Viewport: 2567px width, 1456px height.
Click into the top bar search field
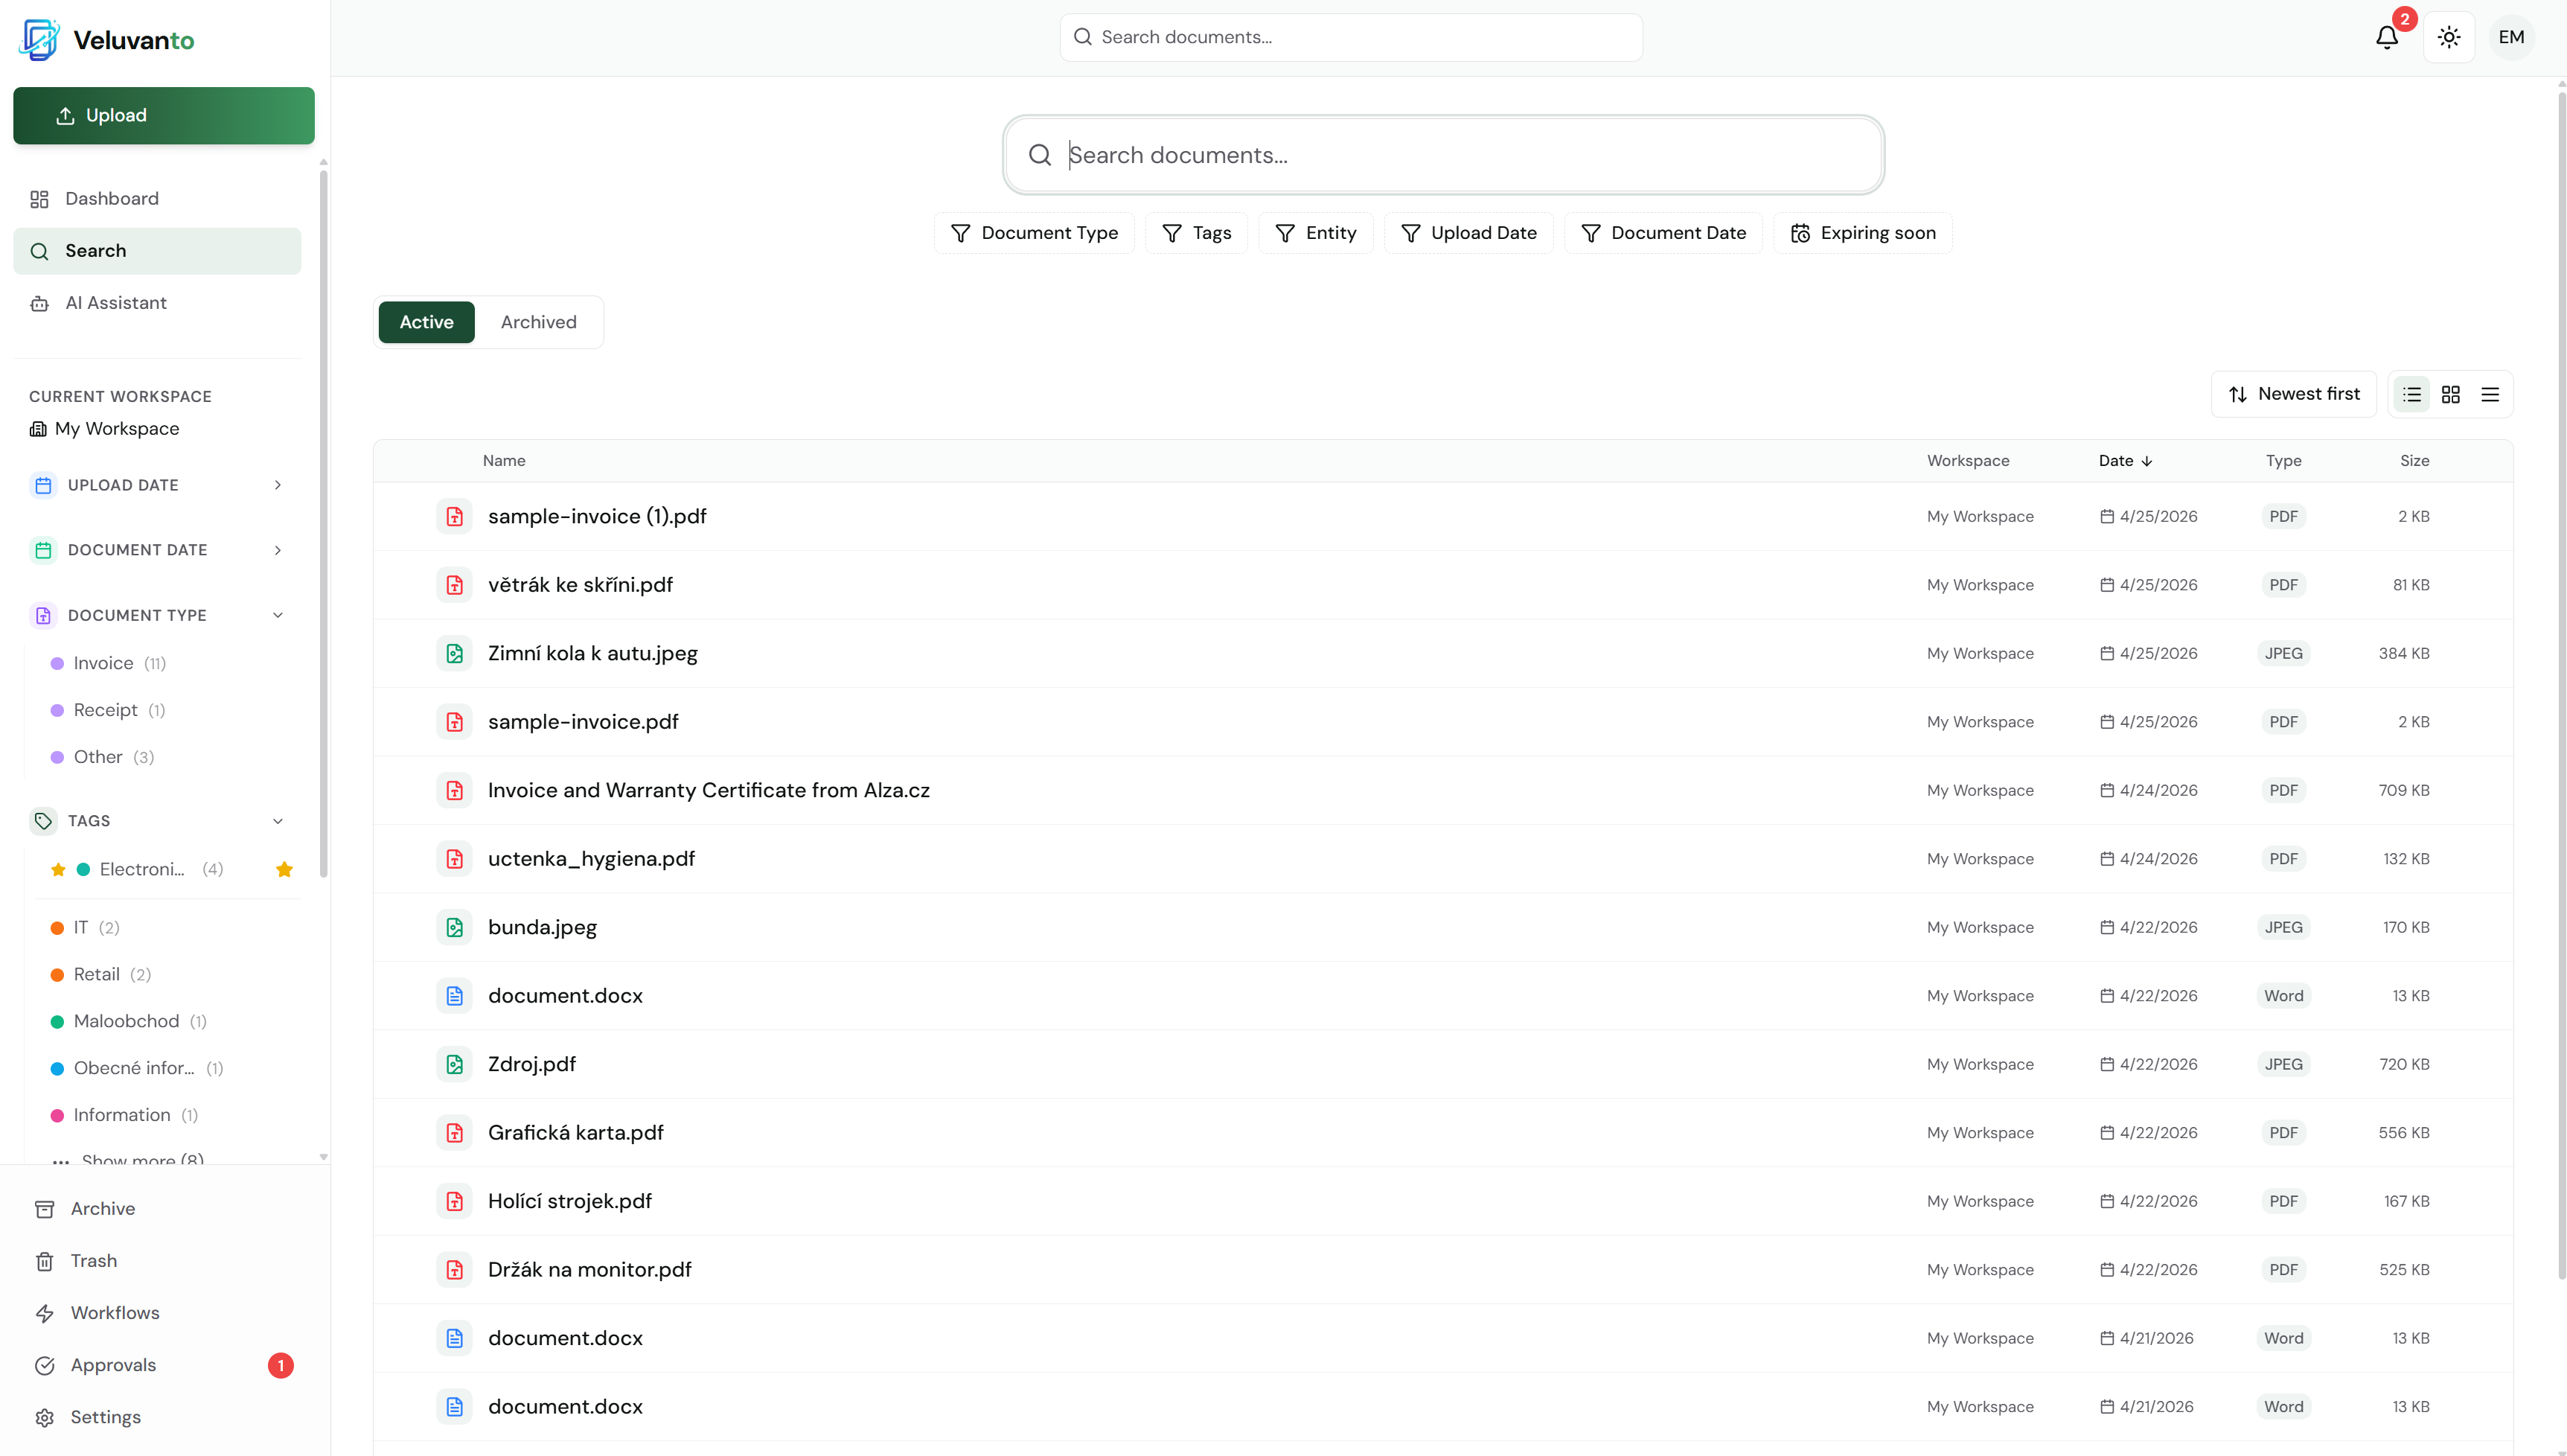tap(1350, 37)
